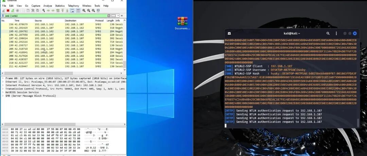The width and height of the screenshot is (367, 156).
Task: Open Find Packet magnifier tool
Action: pyautogui.click(x=43, y=11)
